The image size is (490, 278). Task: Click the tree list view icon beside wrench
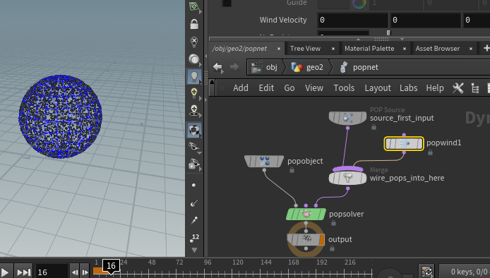(475, 88)
